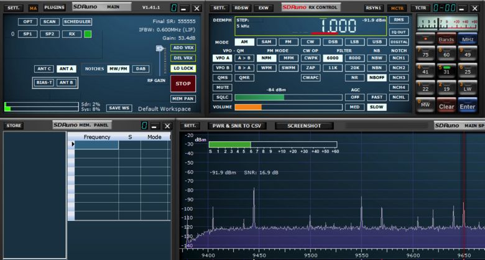This screenshot has width=485, height=260.
Task: Toggle the MCTR button
Action: 397,8
